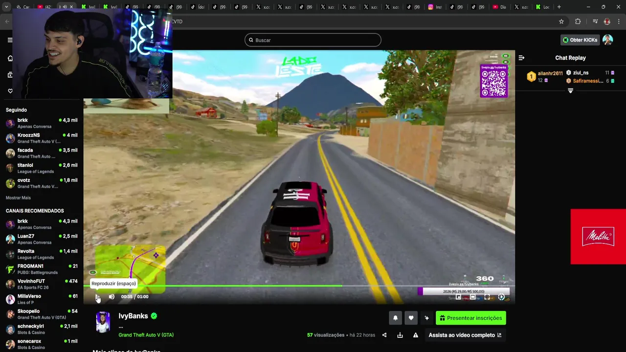Expand the chat leaderboard chevron
626x352 pixels.
[x=570, y=91]
